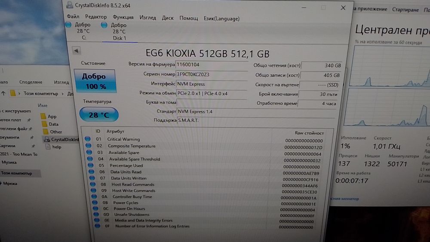
Task: Go up one level in File Explorer
Action: (3, 93)
